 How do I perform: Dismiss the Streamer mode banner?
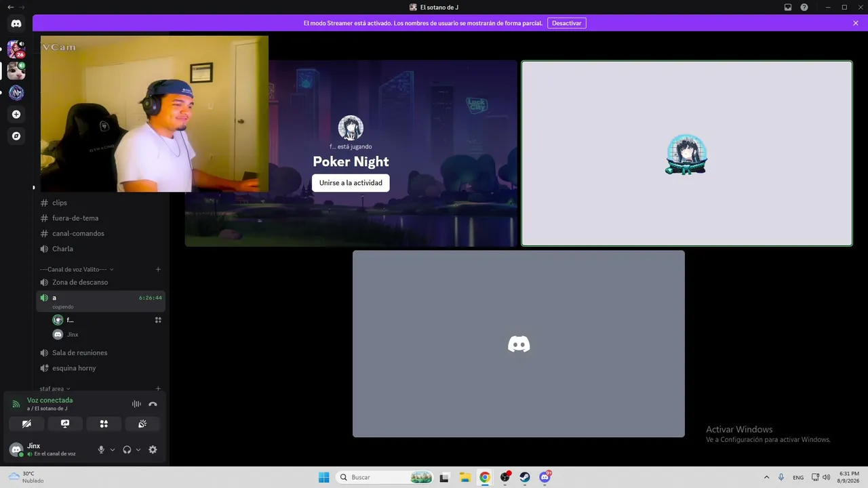(x=856, y=23)
